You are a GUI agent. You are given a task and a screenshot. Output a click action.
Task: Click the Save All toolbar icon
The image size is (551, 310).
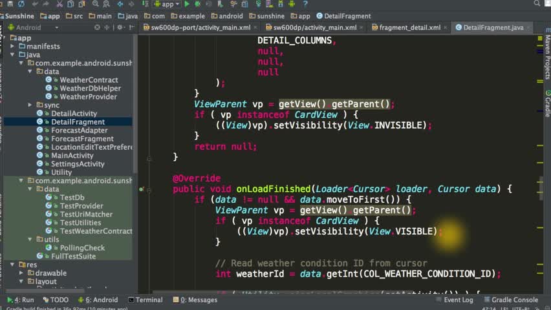(x=10, y=4)
